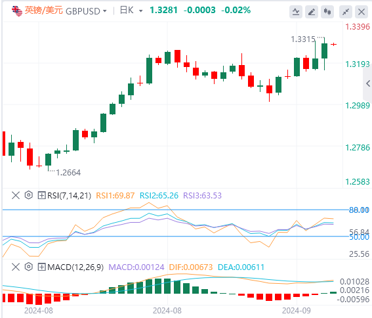Click the 1.3396 price axis label
372x318 pixels.
click(x=358, y=27)
